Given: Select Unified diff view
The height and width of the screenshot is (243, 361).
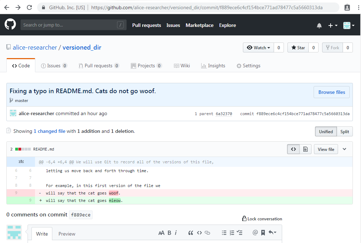Looking at the screenshot, I should coord(326,131).
